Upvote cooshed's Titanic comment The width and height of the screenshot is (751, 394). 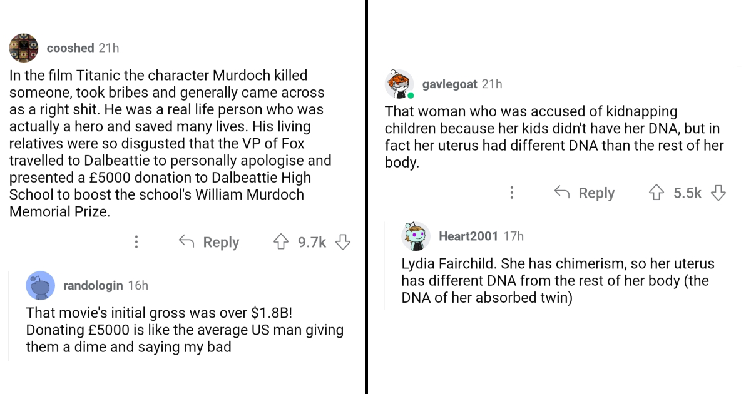click(x=282, y=242)
